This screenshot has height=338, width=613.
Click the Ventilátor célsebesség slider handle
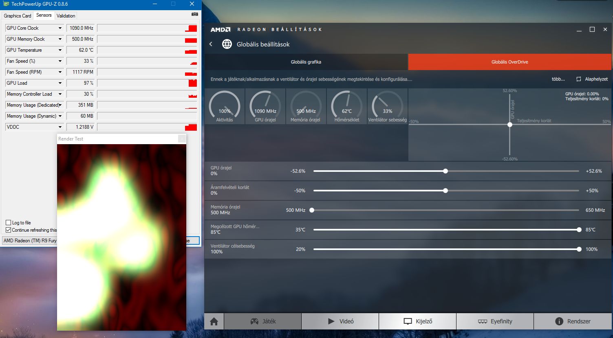(579, 249)
